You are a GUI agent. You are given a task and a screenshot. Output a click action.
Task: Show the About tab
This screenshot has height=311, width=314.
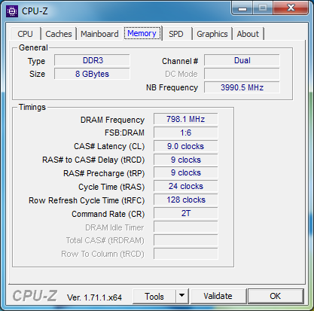pos(248,34)
